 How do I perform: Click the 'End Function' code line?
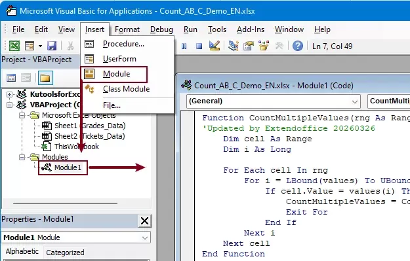click(234, 254)
